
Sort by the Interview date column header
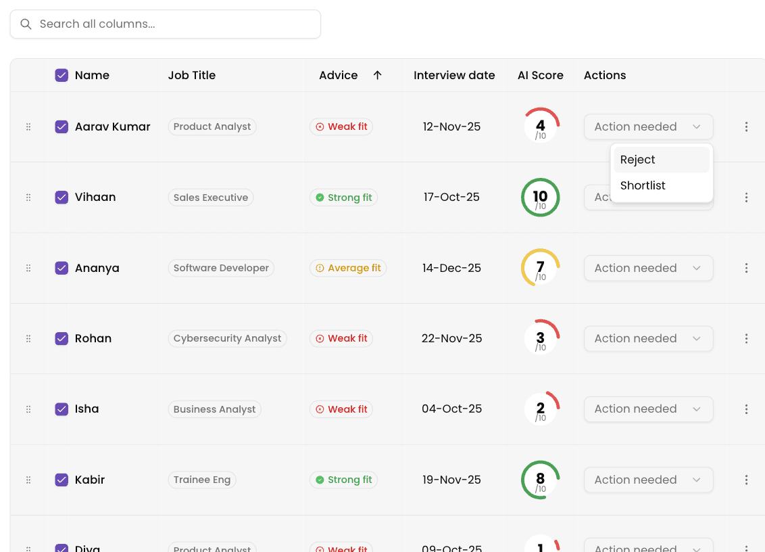tap(454, 75)
